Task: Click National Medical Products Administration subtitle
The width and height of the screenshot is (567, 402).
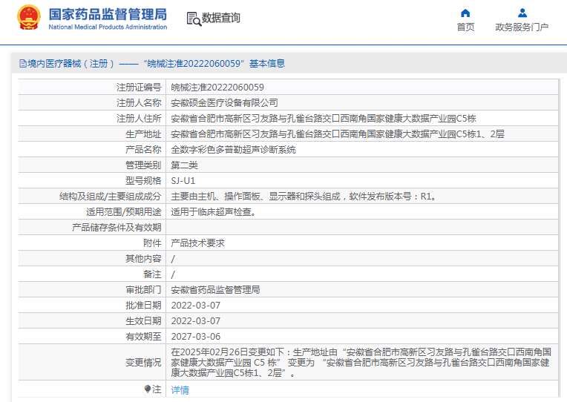Action: 108,27
